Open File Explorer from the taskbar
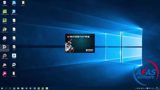 pyautogui.click(x=18, y=88)
